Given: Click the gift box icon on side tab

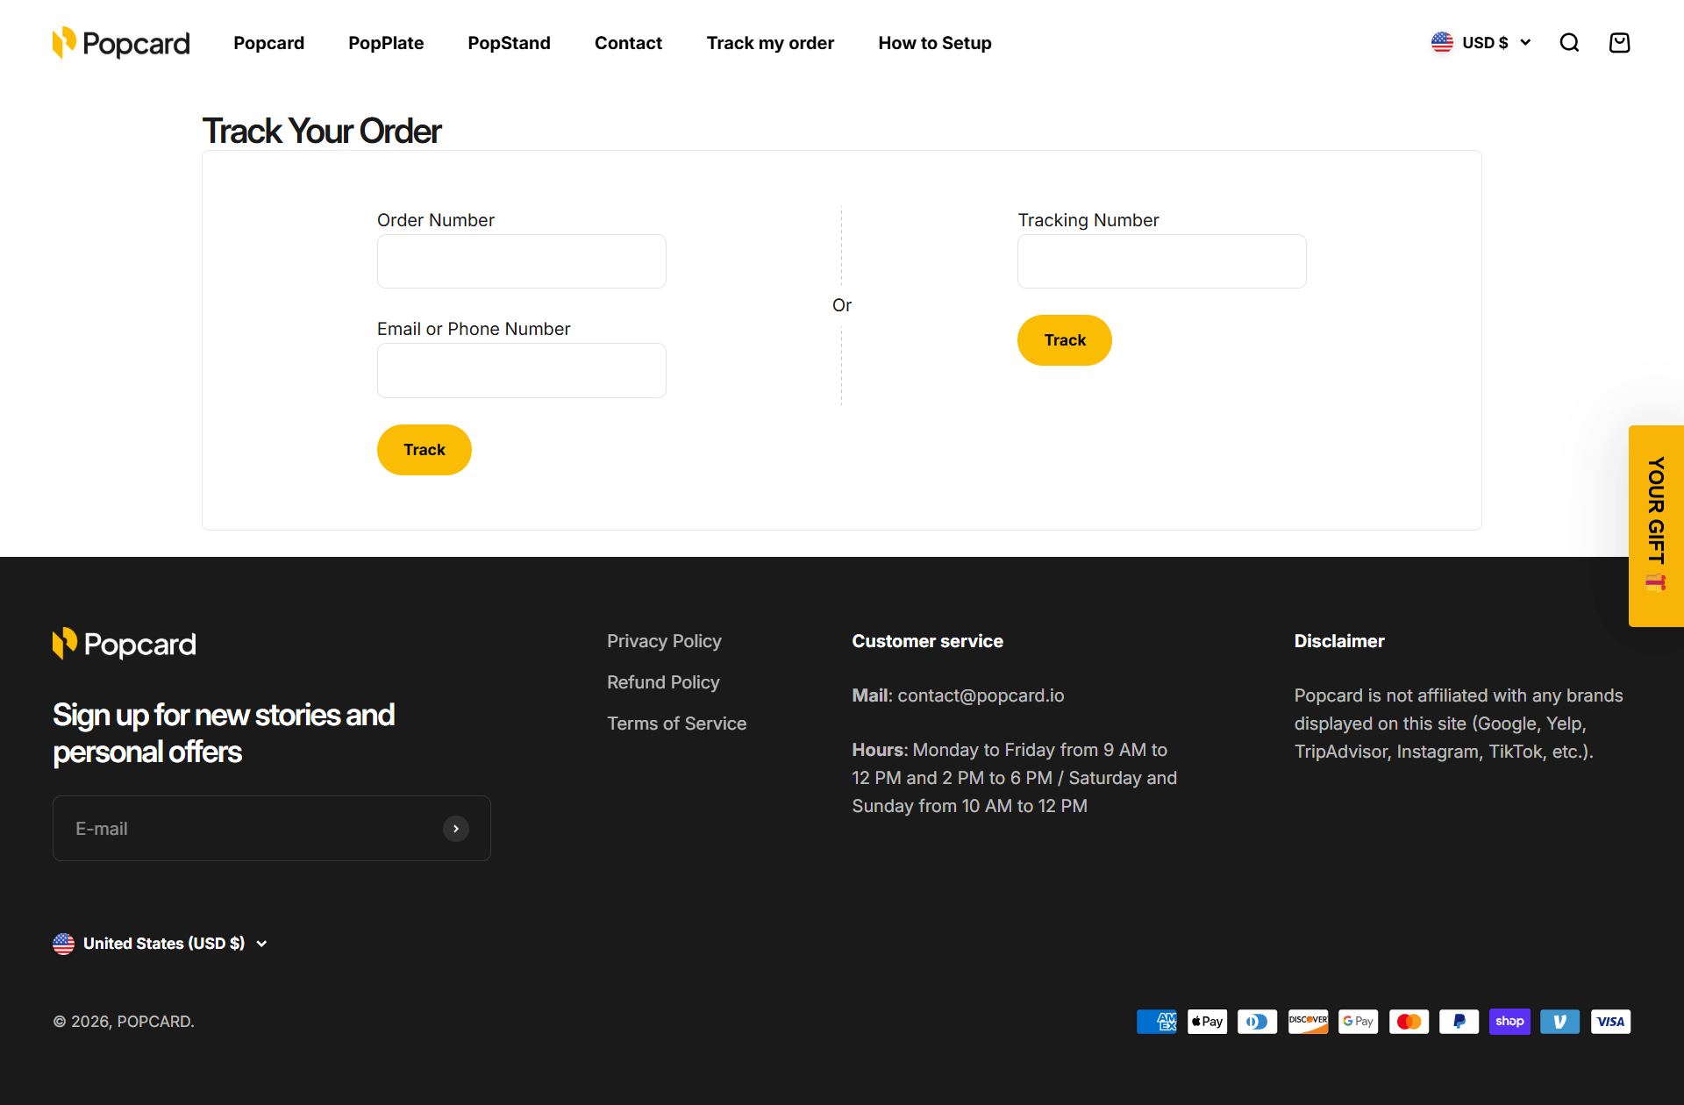Looking at the screenshot, I should (x=1656, y=582).
